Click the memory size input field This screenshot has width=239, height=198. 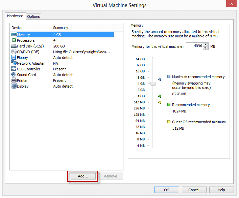click(194, 46)
